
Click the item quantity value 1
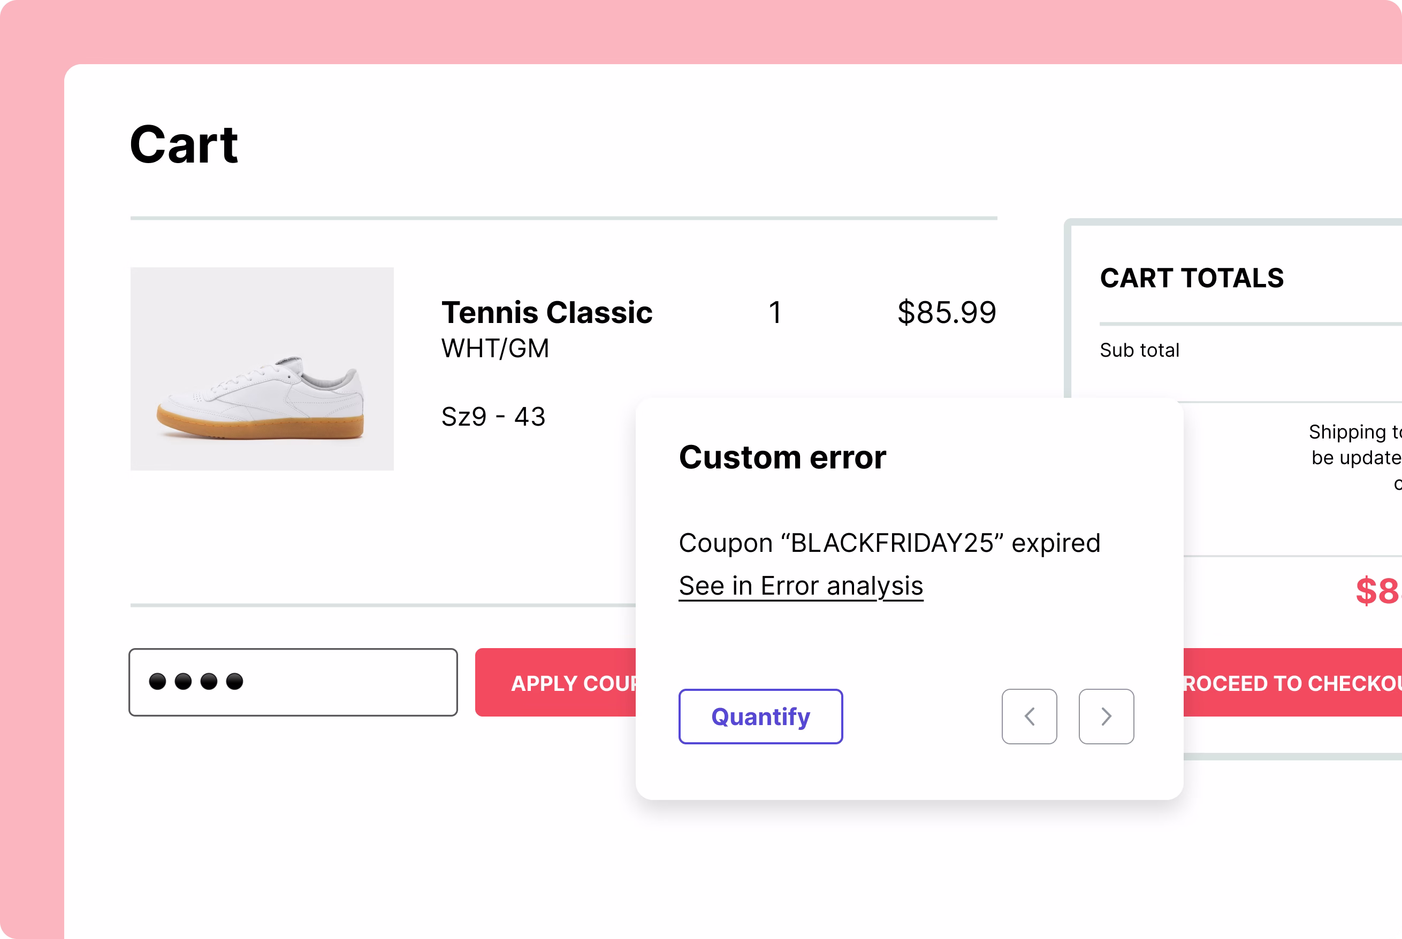(775, 312)
